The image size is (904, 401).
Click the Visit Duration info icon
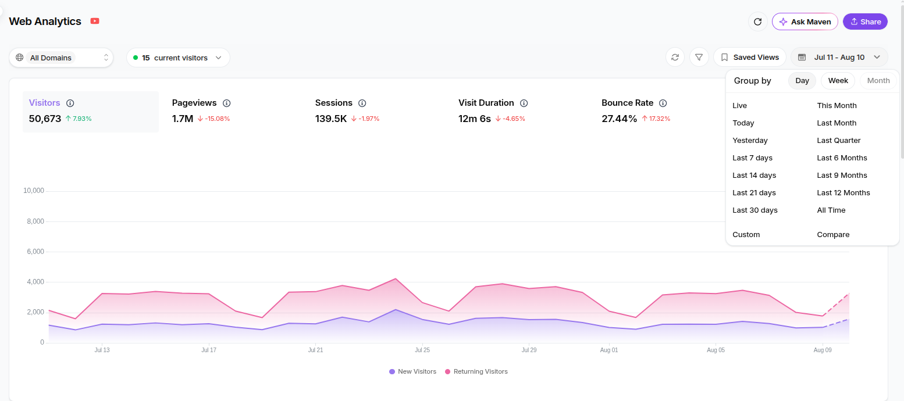[524, 103]
